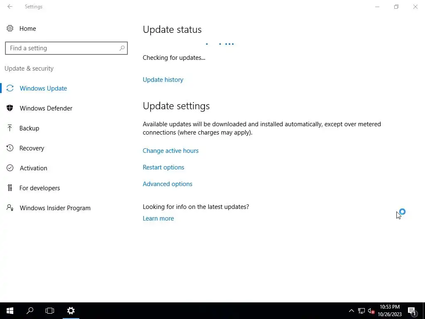
Task: Click "Looking for info on the latest updates?" text
Action: [196, 207]
